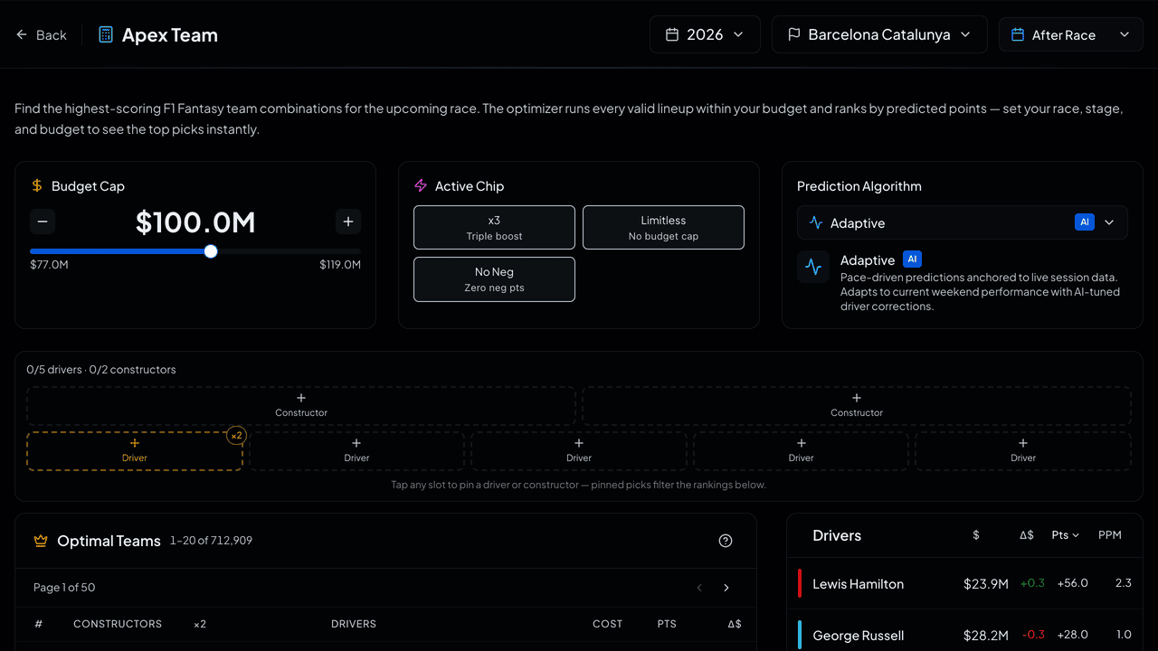Open the Barcelona Catalunya race dropdown

pyautogui.click(x=879, y=34)
